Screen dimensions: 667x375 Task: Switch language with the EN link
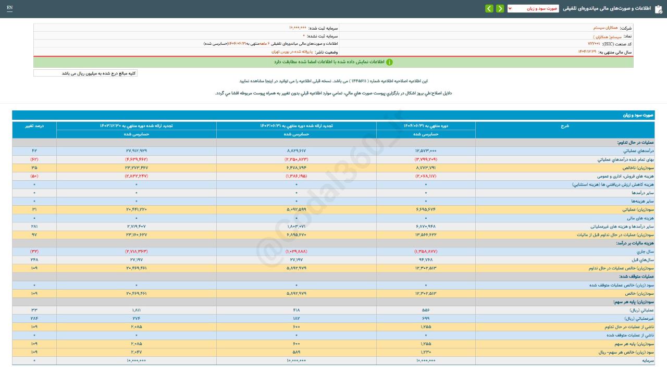pos(9,8)
